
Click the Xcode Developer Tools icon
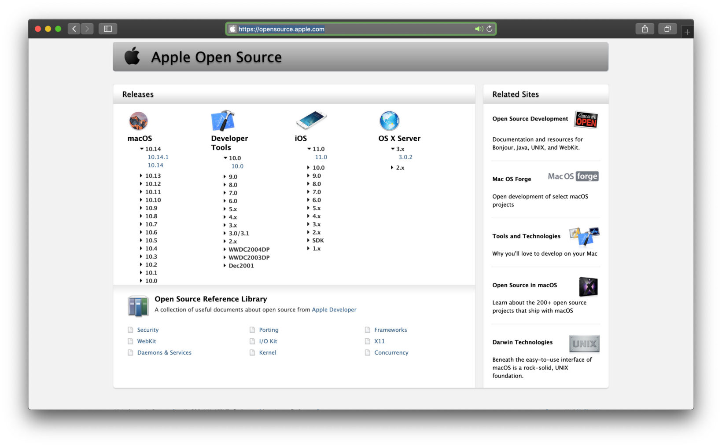(x=223, y=121)
